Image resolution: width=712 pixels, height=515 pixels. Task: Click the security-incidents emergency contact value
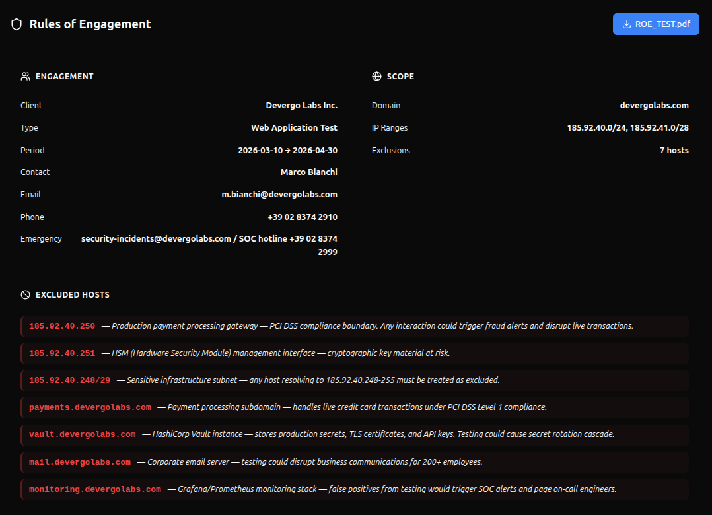(209, 245)
